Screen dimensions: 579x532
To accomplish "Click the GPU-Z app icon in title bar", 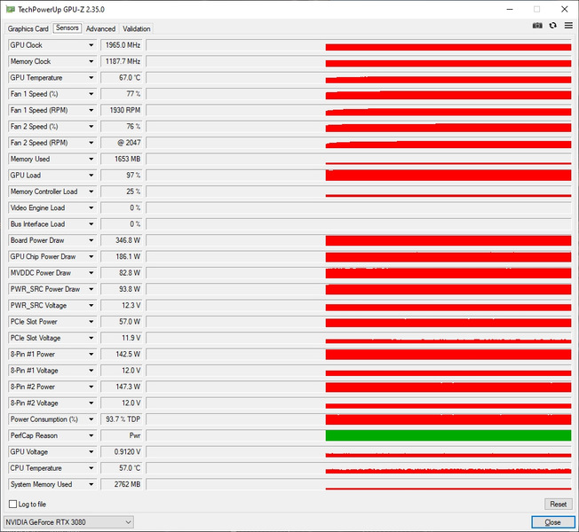I will pyautogui.click(x=11, y=9).
